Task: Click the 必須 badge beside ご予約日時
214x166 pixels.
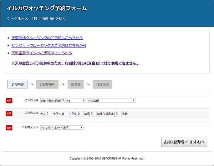Action: pos(9,100)
